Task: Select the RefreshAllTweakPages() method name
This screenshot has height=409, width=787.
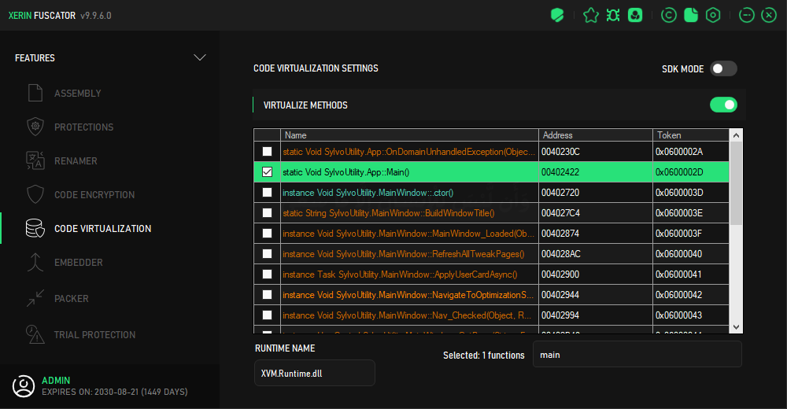Action: tap(404, 254)
